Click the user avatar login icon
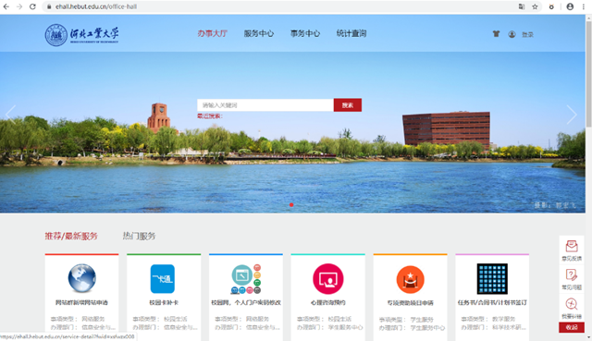The image size is (592, 341). click(x=512, y=34)
